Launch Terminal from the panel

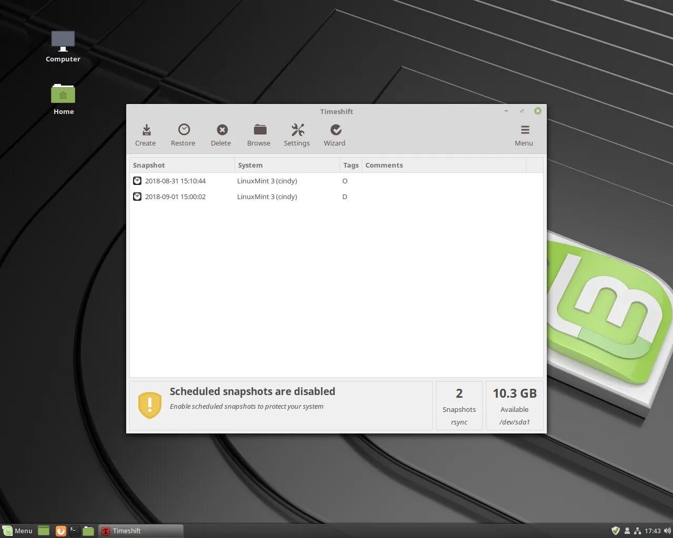(x=75, y=531)
